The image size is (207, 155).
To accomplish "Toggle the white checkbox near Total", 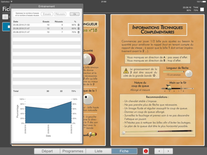I will click(202, 9).
